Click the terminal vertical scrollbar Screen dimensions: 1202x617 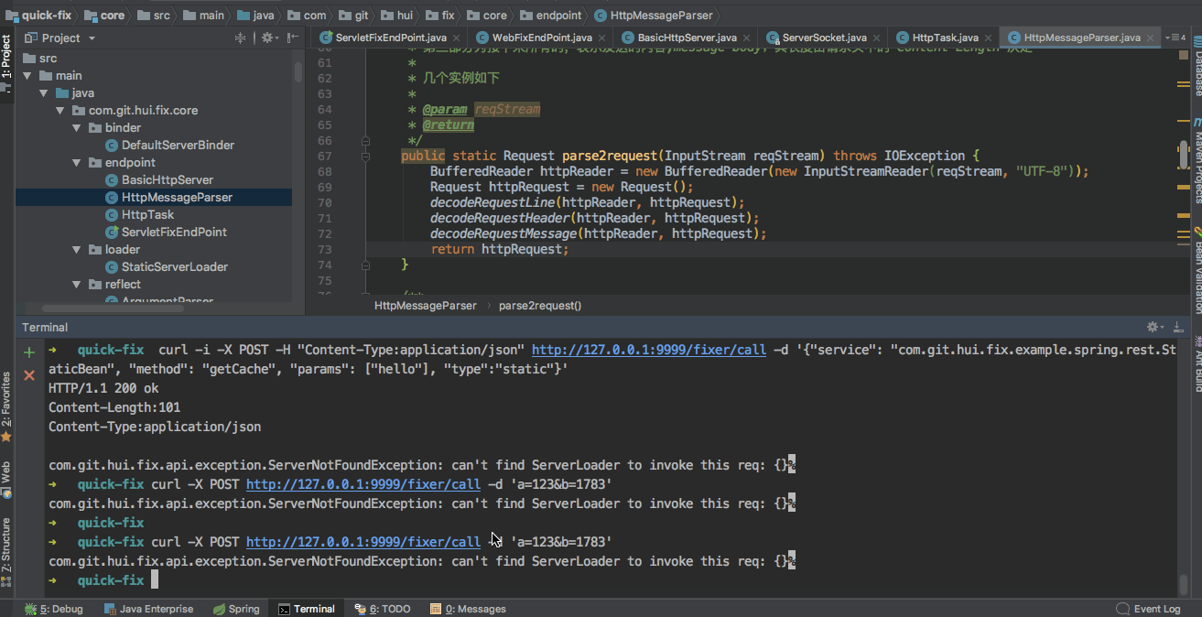click(x=1184, y=584)
